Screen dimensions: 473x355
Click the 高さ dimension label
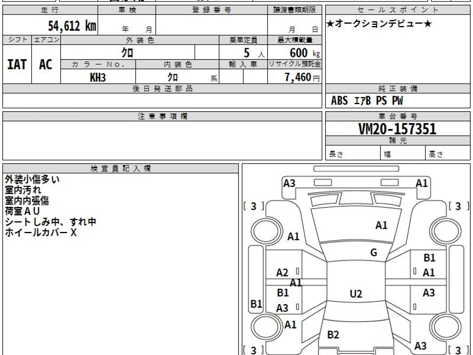coord(436,154)
